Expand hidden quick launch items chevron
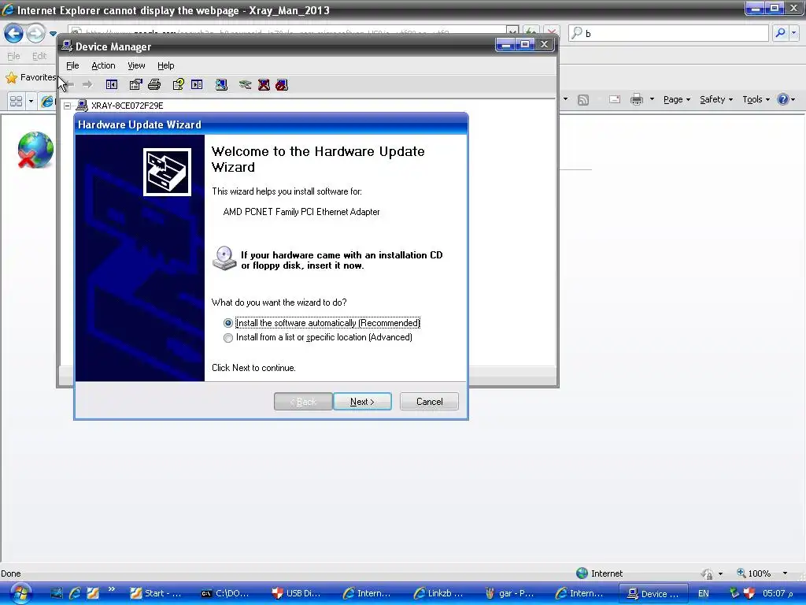Viewport: 806px width, 605px height. (112, 589)
